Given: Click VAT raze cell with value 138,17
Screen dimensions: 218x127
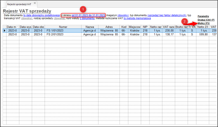Looking at the screenshot, I should point(169,34).
